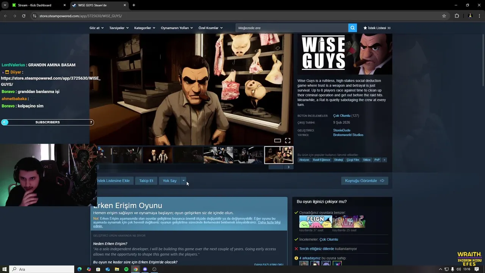Screen dimensions: 485x273
Task: Open Copilot icon in the taskbar
Action: pyautogui.click(x=89, y=269)
